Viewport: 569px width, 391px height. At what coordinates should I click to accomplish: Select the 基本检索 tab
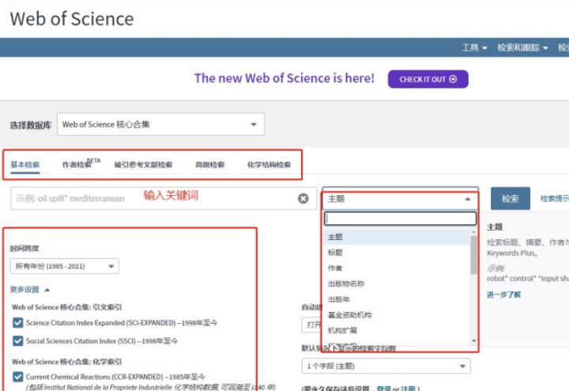(25, 164)
